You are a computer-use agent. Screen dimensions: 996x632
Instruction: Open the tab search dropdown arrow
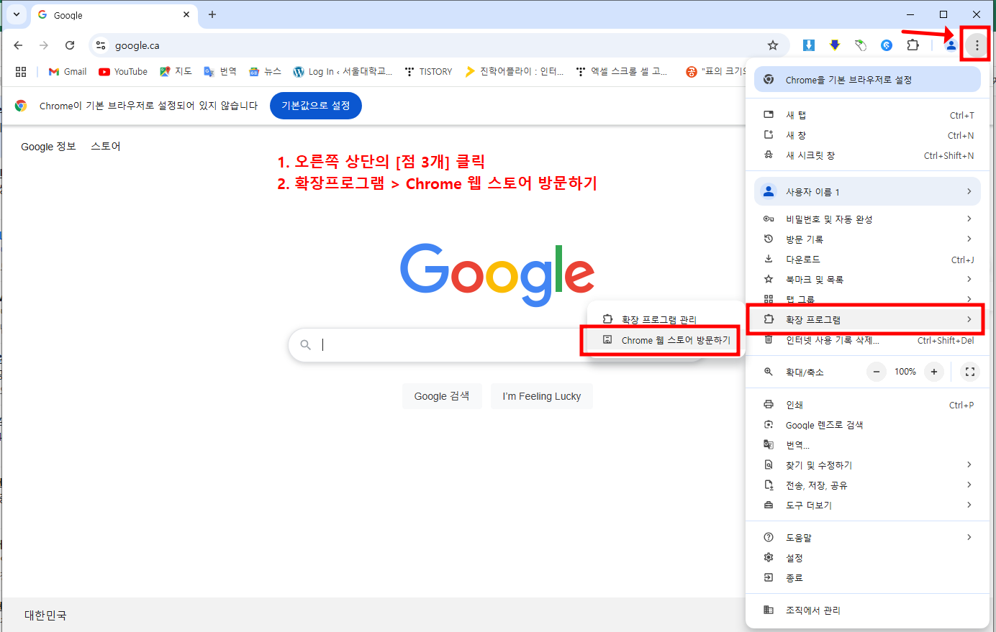tap(16, 14)
